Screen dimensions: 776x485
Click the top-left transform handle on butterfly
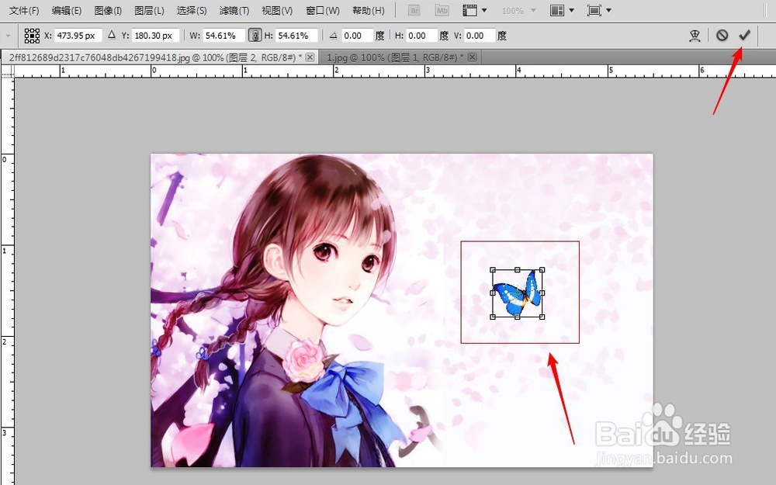(493, 270)
